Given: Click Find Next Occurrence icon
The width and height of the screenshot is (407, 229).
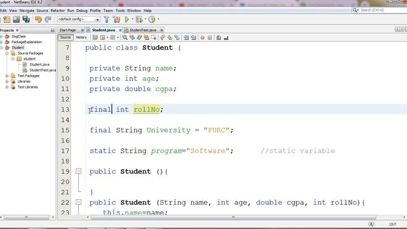Looking at the screenshot, I should (139, 38).
